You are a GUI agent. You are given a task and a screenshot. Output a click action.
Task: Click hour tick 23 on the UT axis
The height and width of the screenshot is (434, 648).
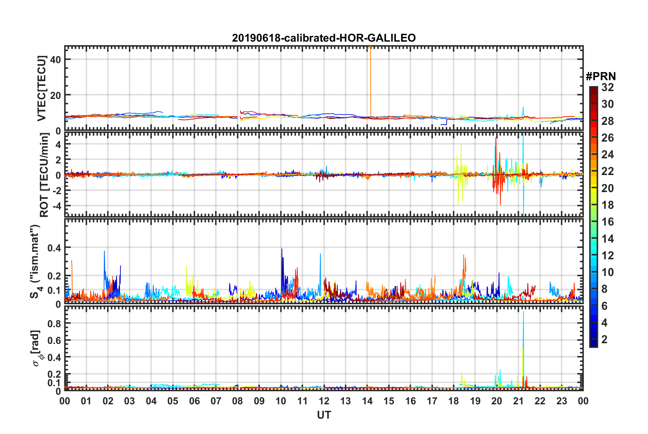pos(562,401)
